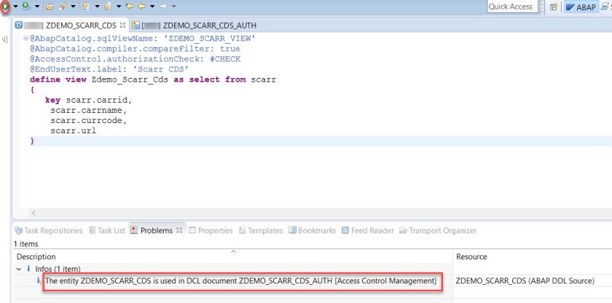The height and width of the screenshot is (303, 612).
Task: Open the Search dropdown arrow
Action: (x=73, y=7)
